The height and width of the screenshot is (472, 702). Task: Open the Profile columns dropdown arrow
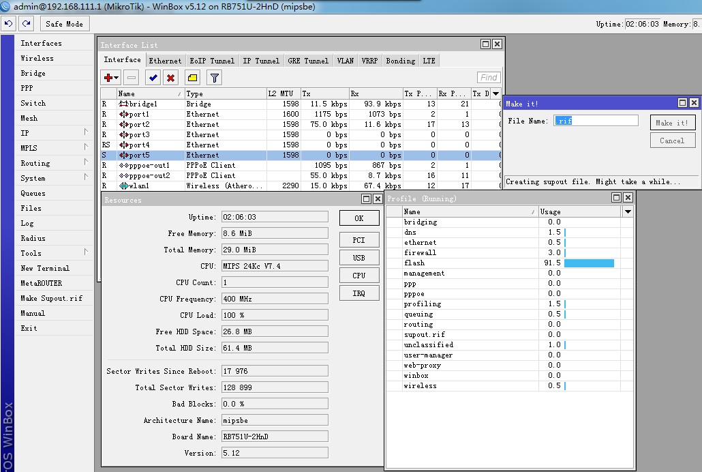pyautogui.click(x=628, y=212)
